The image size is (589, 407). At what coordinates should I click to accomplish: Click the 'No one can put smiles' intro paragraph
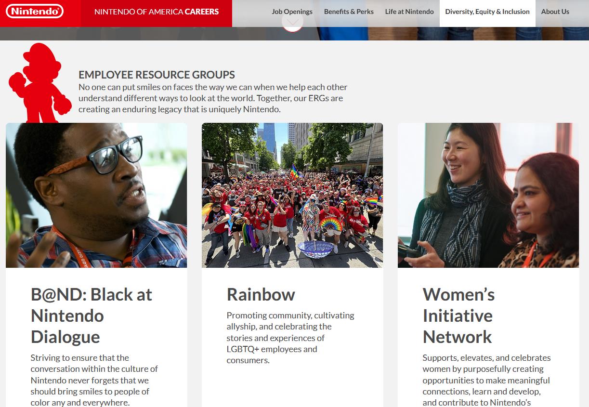pos(213,98)
